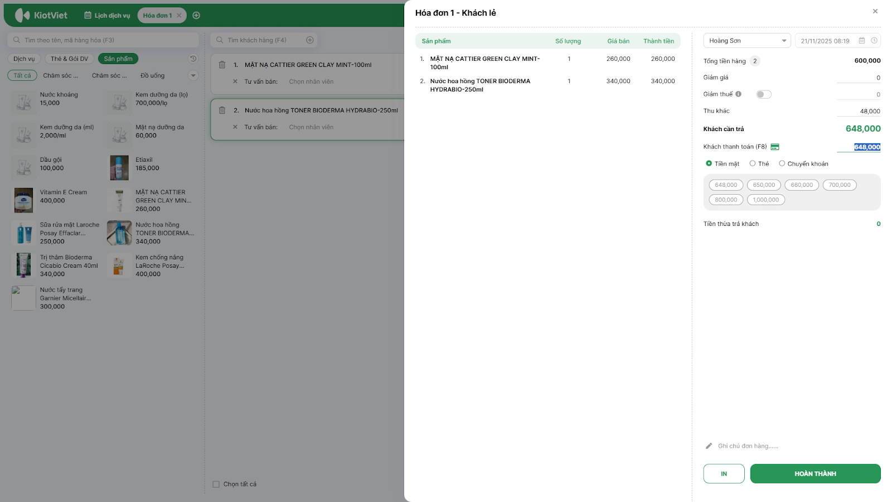Pick the 800,000 quick amount

pyautogui.click(x=726, y=200)
